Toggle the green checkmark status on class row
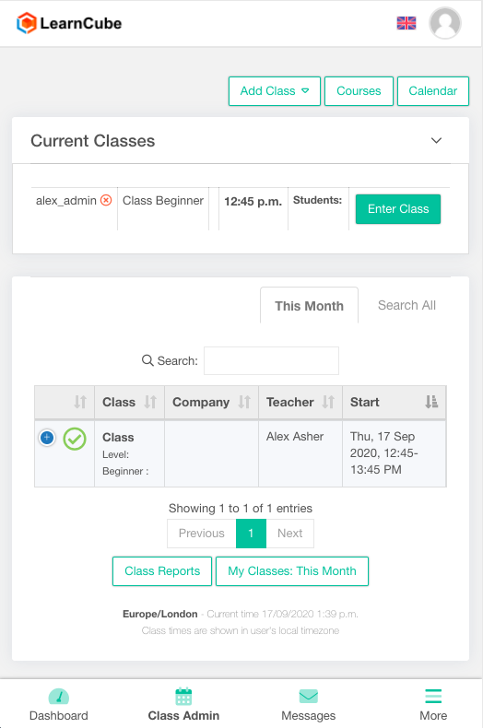The height and width of the screenshot is (728, 483). pyautogui.click(x=75, y=439)
